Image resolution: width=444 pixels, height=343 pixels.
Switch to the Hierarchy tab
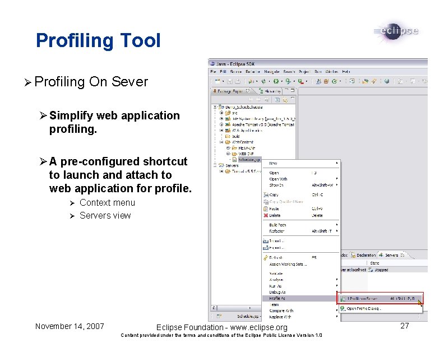tap(270, 91)
